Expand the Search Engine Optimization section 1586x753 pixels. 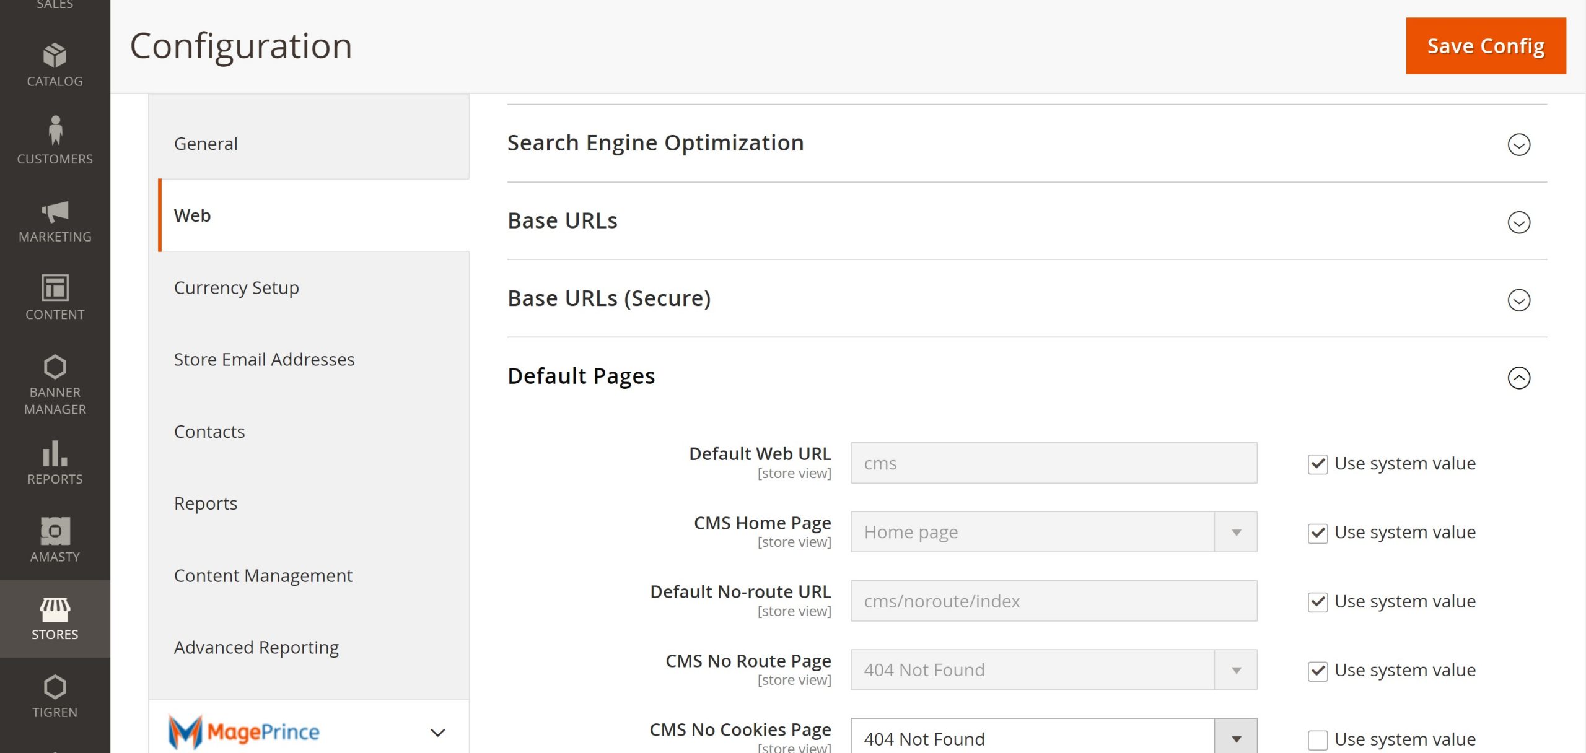[1518, 144]
